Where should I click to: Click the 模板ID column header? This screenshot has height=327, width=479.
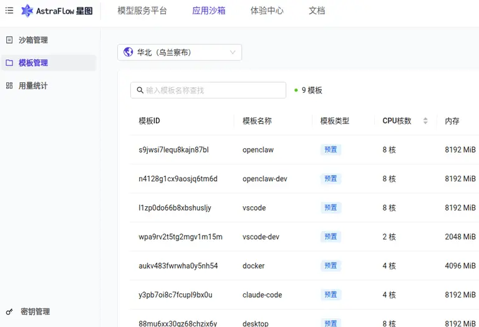coord(150,121)
